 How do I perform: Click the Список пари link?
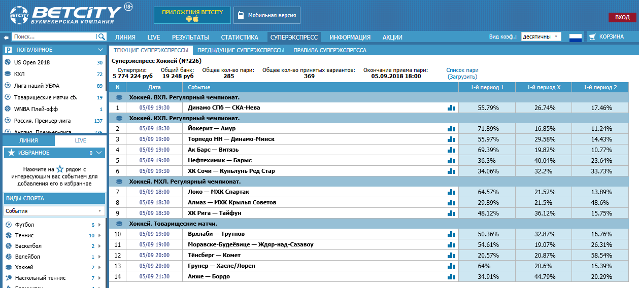pos(462,70)
